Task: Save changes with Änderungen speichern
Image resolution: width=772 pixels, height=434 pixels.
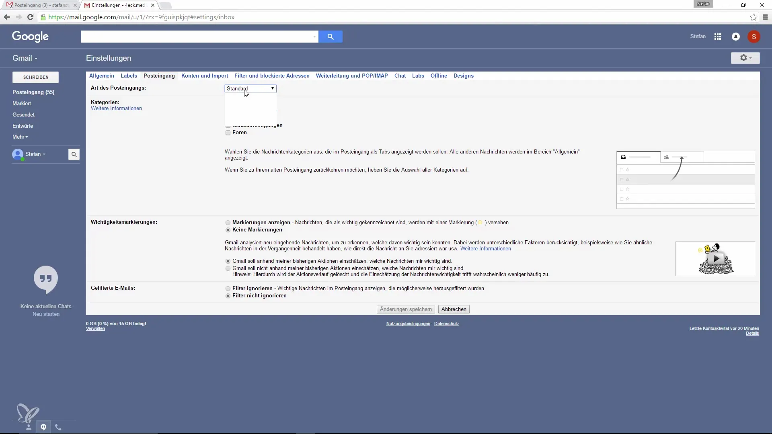Action: coord(406,309)
